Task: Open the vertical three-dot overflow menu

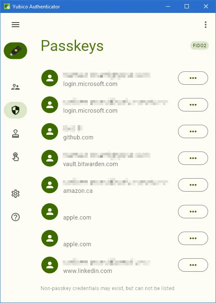Action: pos(206,25)
